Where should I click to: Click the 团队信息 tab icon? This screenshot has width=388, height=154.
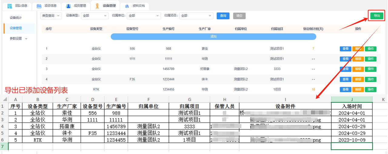click(10, 6)
